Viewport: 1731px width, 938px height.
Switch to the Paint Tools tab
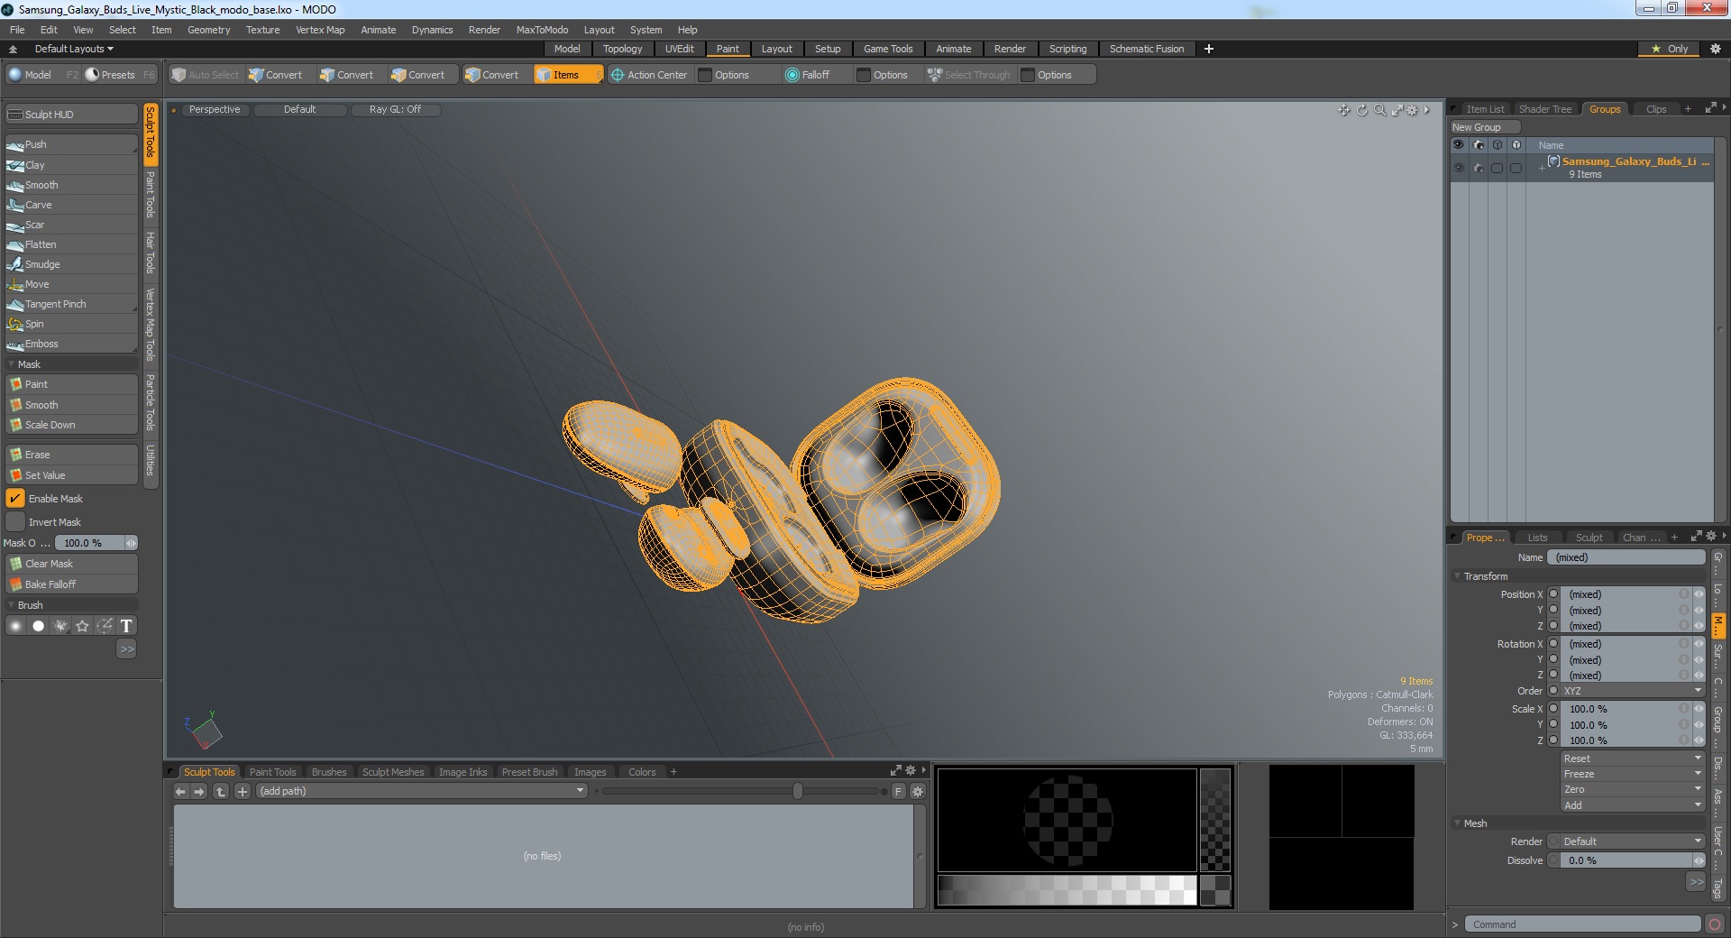[x=272, y=772]
